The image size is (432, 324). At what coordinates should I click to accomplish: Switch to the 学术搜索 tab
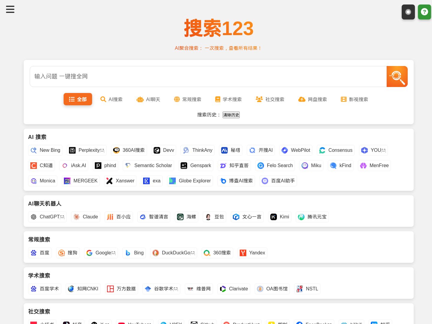point(228,99)
